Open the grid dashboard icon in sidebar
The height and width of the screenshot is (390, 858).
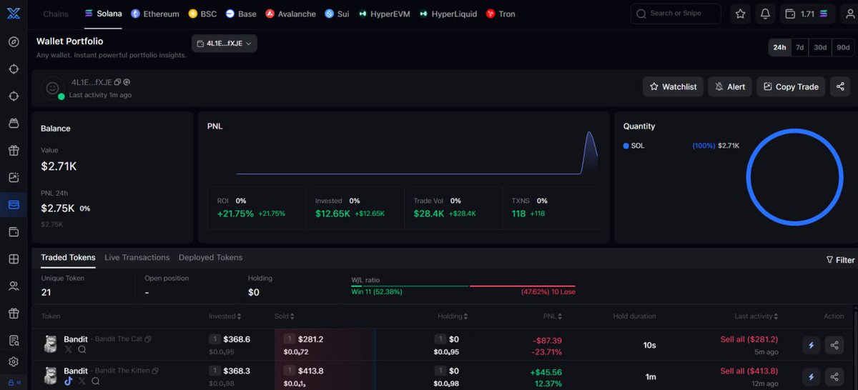coord(14,259)
